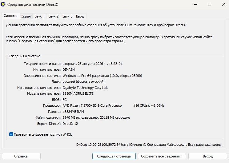The width and height of the screenshot is (229, 163).
Task: Click the B550M AORUS ELITE model value
Action: click(x=78, y=93)
